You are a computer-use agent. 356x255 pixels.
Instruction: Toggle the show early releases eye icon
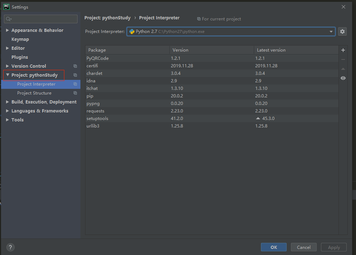(x=343, y=78)
